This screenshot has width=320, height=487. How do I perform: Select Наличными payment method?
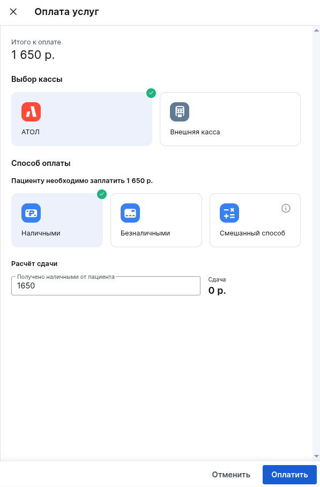tap(57, 220)
